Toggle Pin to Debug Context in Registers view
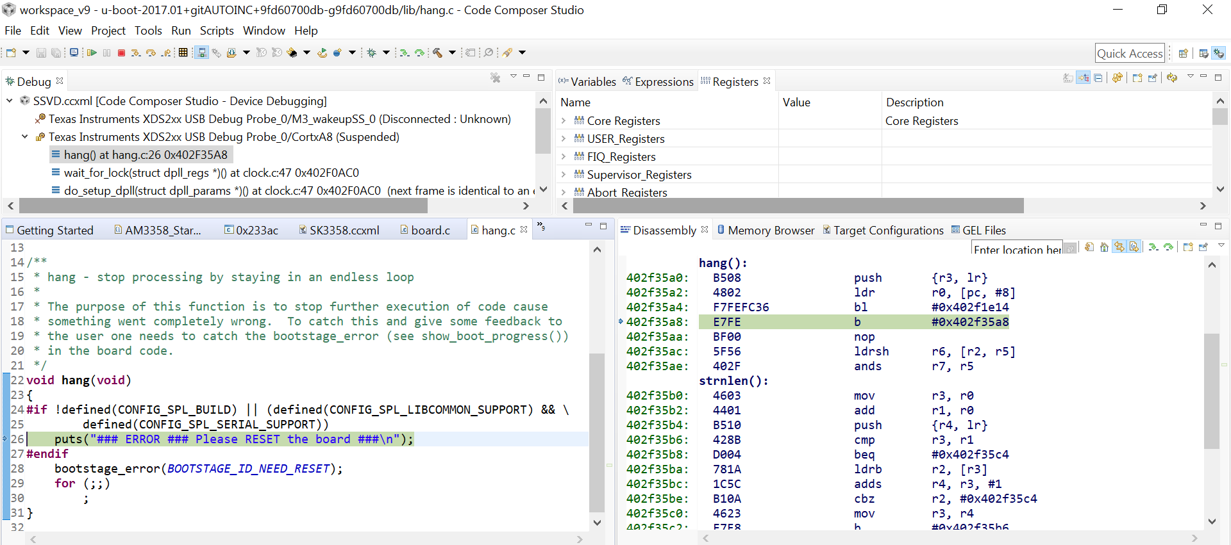 (1152, 77)
